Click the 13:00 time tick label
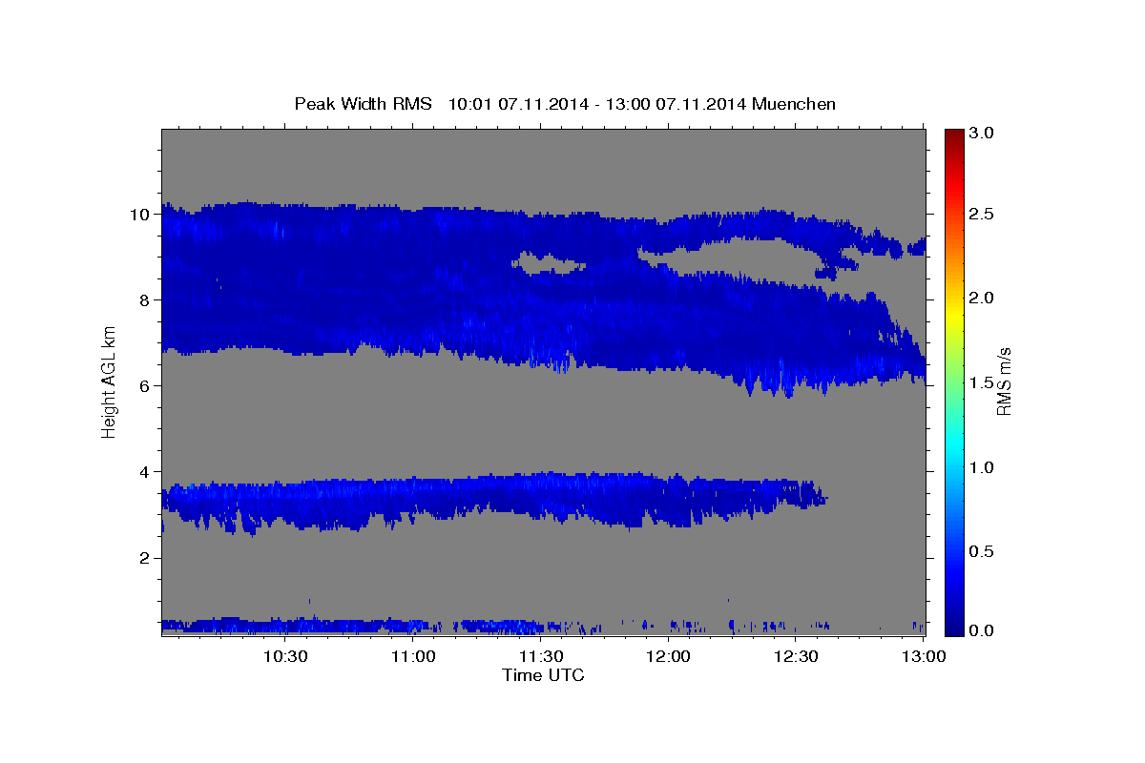Screen dimensions: 1145x763 924,656
